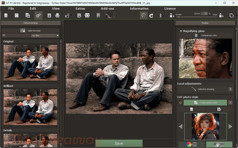Viewport: 238px width, 148px height.
Task: Expand the toolbar overflow chevron at right
Action: coord(236,15)
